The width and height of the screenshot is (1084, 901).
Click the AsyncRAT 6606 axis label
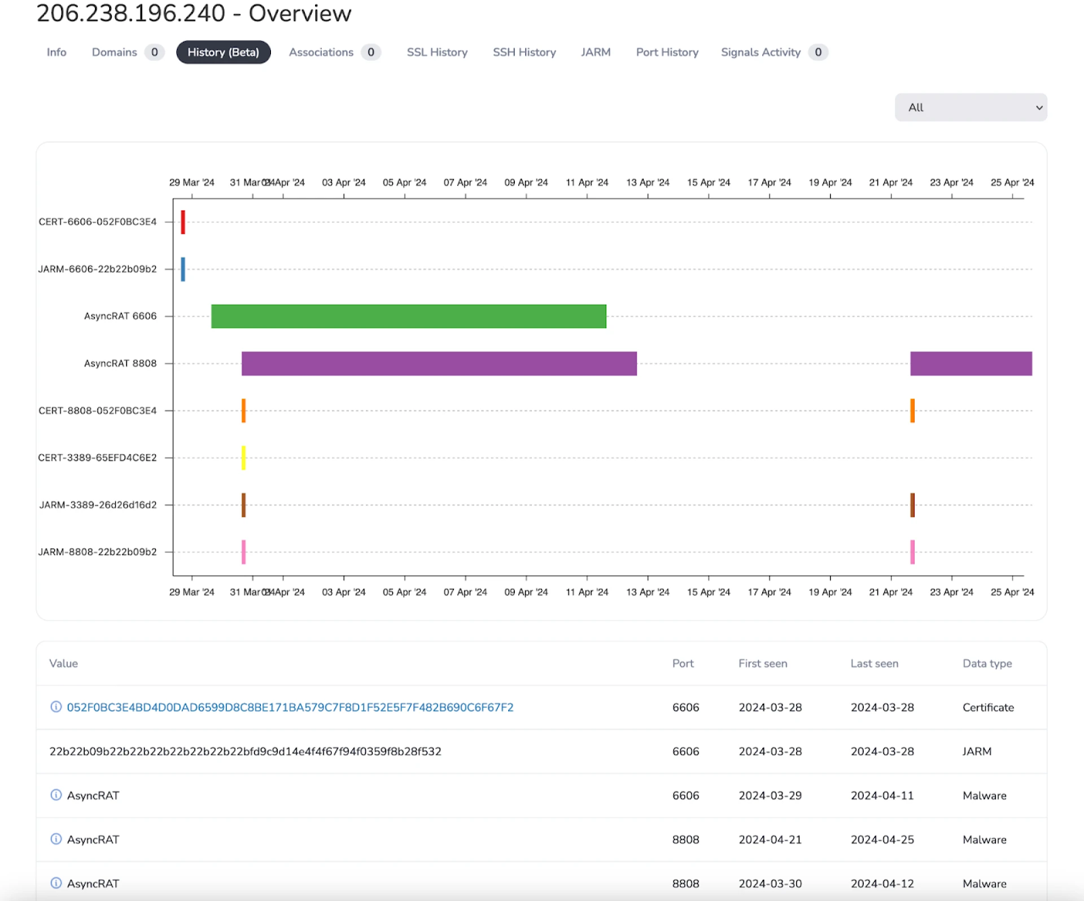click(x=120, y=316)
